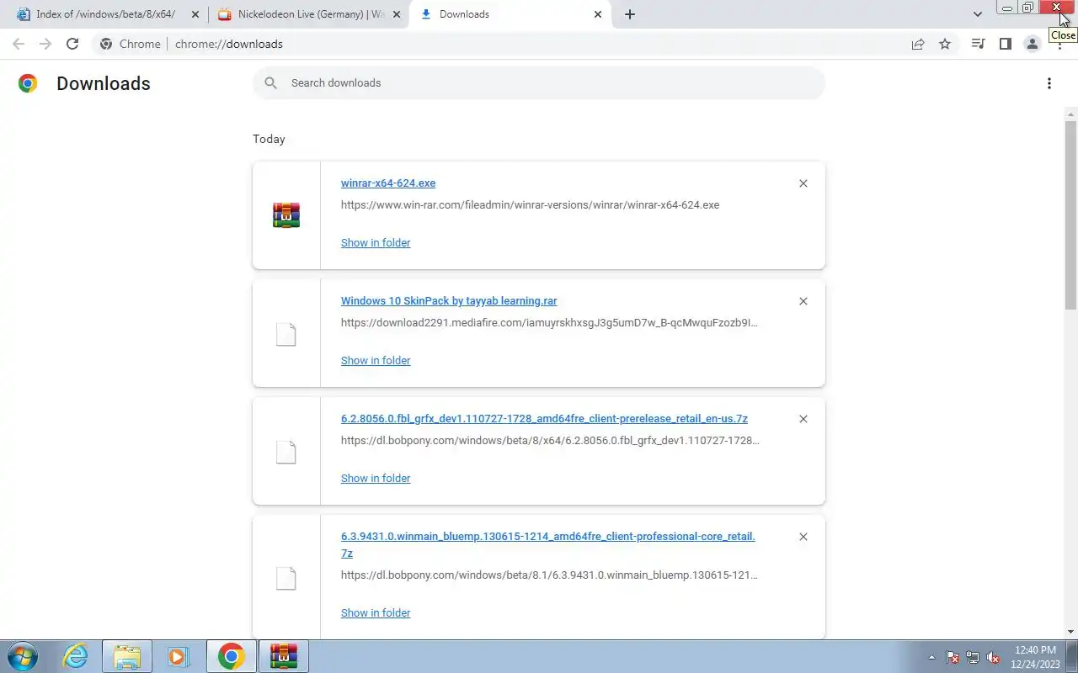The width and height of the screenshot is (1078, 673).
Task: Open the media control icon in the toolbar
Action: pyautogui.click(x=978, y=44)
